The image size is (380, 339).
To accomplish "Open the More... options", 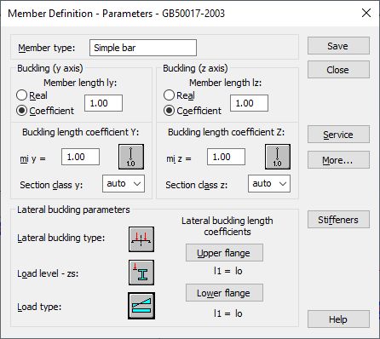I will (x=338, y=160).
